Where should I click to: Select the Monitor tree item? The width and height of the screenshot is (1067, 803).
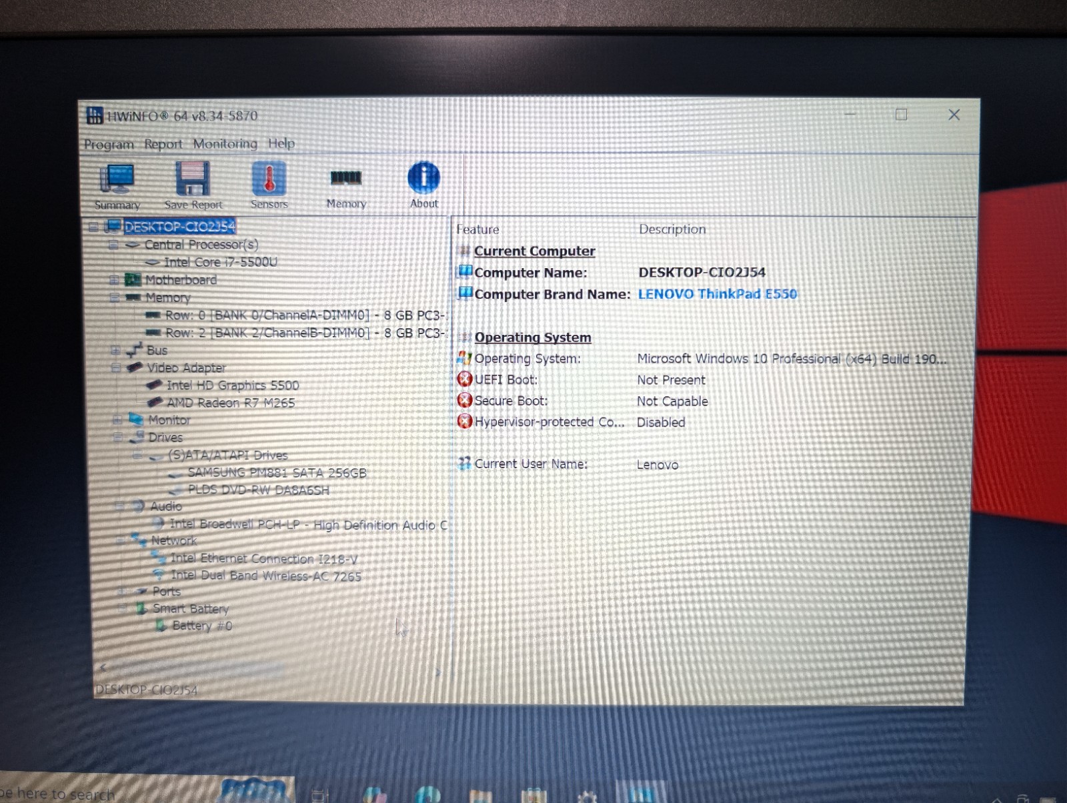tap(169, 420)
